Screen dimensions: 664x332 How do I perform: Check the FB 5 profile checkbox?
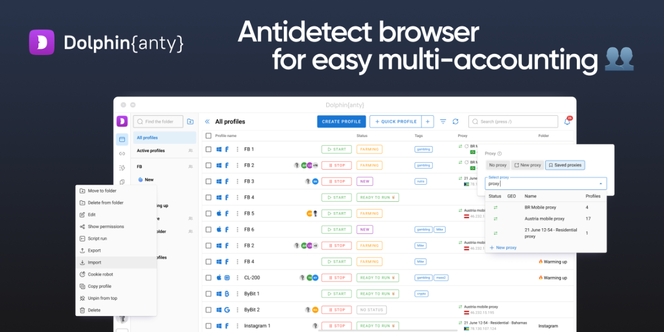tap(208, 213)
